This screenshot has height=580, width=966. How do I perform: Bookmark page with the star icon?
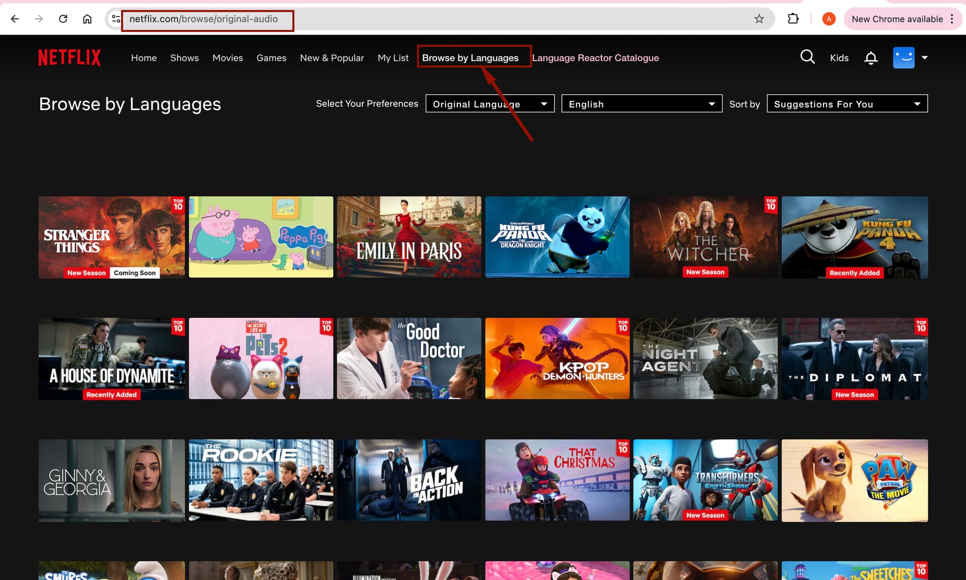click(759, 19)
